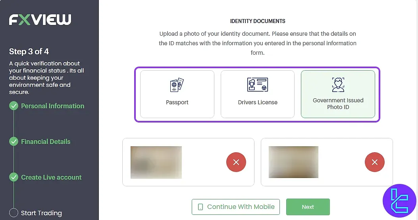Click the face-scan photo ID icon

pyautogui.click(x=338, y=85)
